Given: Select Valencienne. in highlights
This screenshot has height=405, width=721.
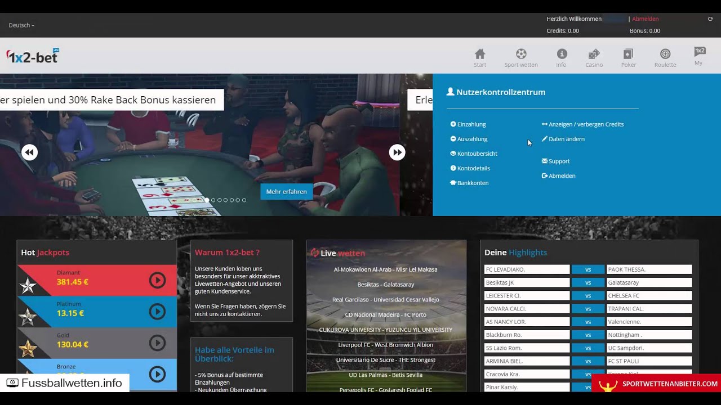Looking at the screenshot, I should 649,322.
